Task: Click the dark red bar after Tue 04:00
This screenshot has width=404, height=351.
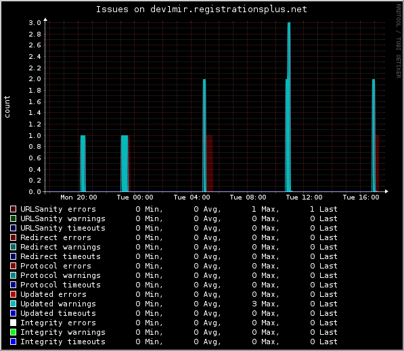Action: pos(210,163)
